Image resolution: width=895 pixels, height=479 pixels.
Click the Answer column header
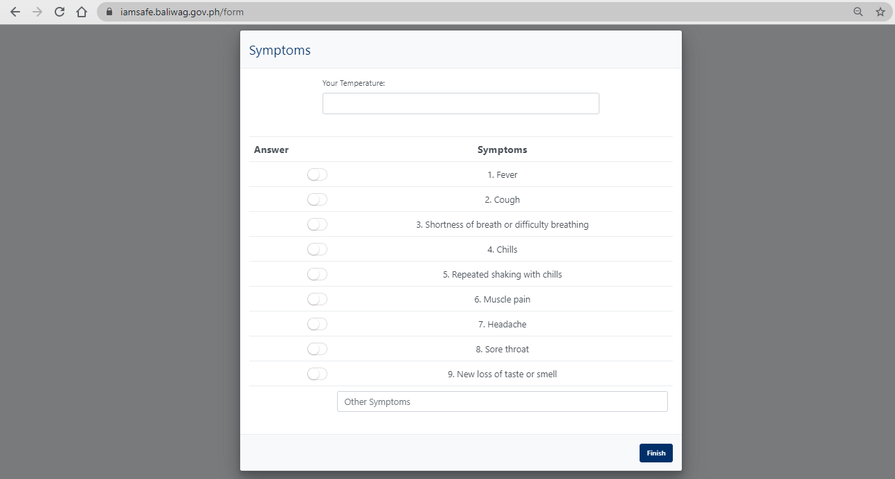pos(271,150)
